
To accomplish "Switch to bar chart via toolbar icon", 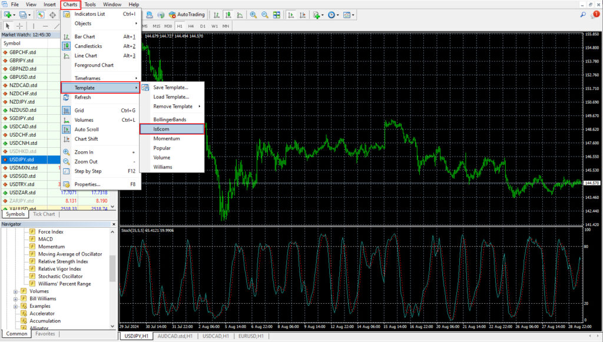I will coord(217,15).
